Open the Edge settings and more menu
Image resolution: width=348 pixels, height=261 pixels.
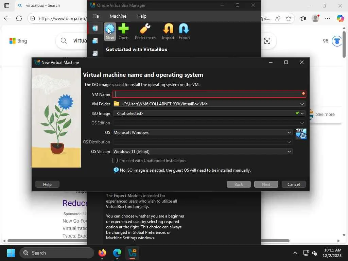coord(328,18)
